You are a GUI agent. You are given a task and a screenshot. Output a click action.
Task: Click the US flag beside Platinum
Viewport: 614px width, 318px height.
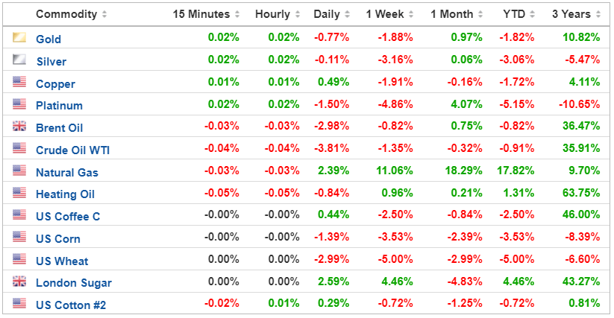point(19,105)
